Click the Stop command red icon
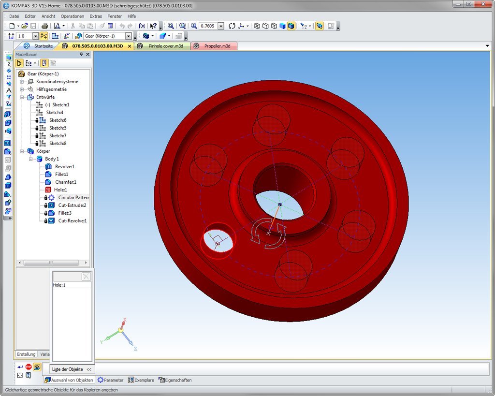Screen dimensions: 495x396 click(x=29, y=367)
